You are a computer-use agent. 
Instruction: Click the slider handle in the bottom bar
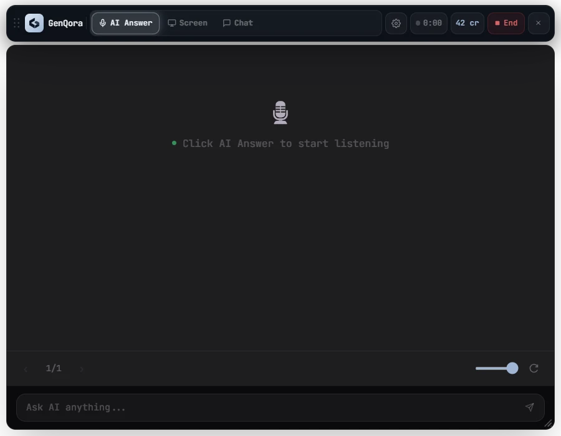pos(512,368)
